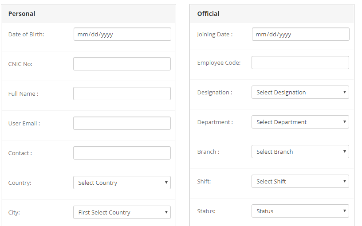Screen dimensions: 362x226
Task: Click the arrow on the Designation dropdown
Action: 344,92
